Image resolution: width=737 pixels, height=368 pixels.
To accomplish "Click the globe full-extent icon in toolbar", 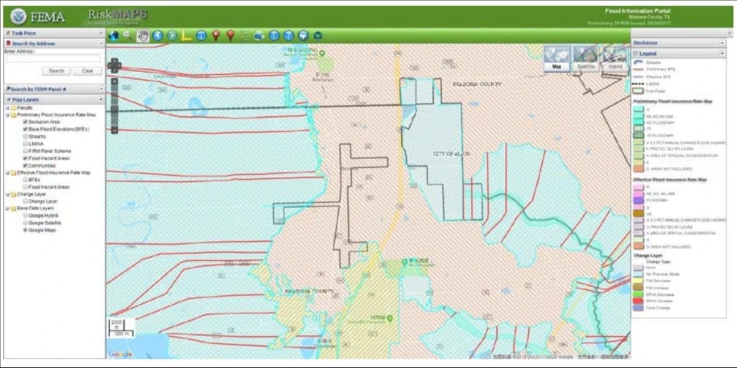I will click(113, 36).
